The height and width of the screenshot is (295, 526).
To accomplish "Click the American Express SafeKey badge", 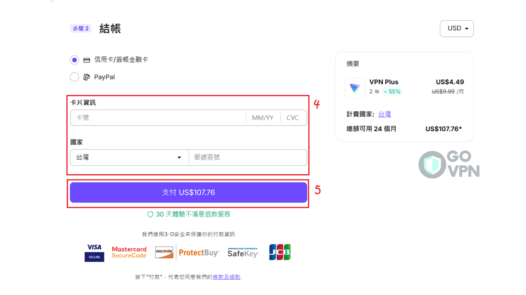I will coord(243,252).
